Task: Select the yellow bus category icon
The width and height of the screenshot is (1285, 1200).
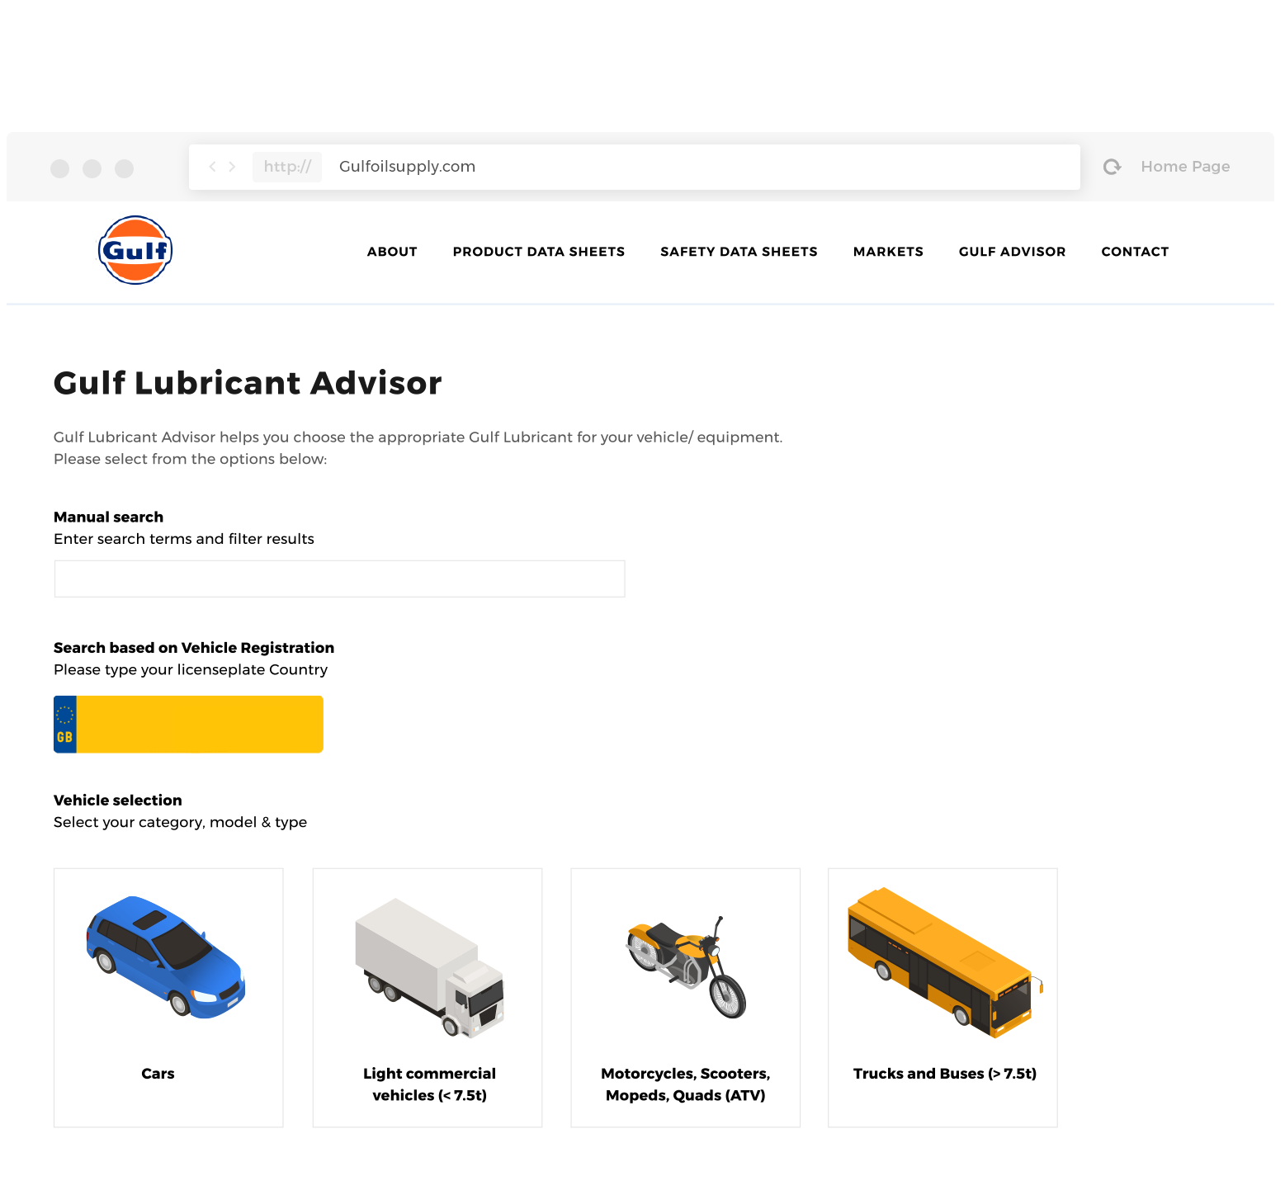Action: 945,962
